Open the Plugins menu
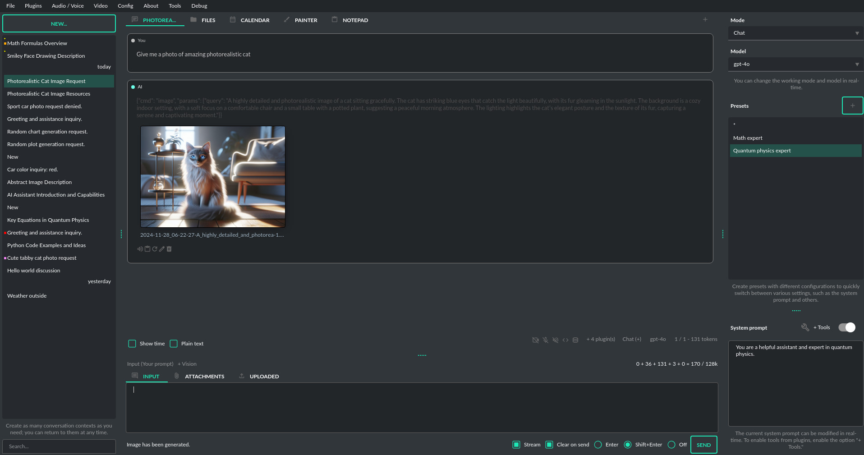This screenshot has height=455, width=864. 32,6
